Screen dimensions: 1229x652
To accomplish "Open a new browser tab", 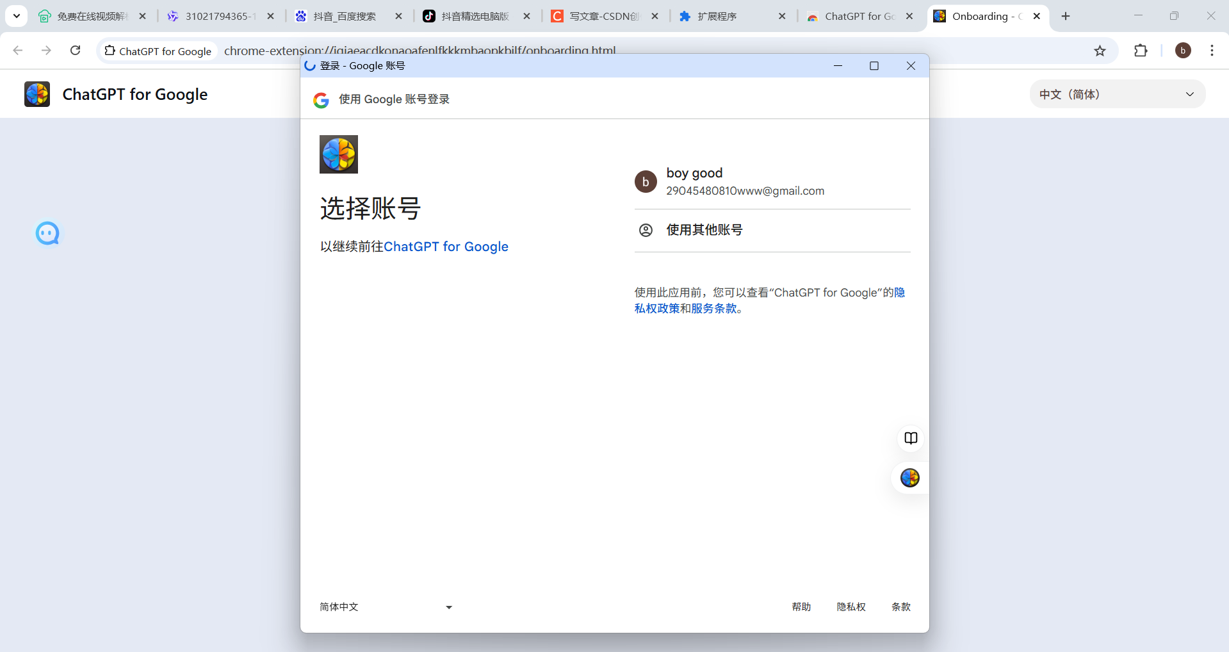I will tap(1066, 16).
